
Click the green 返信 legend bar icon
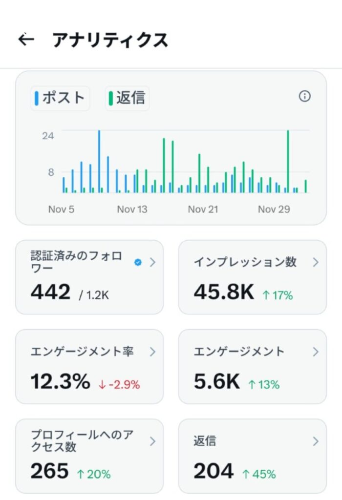(x=110, y=98)
